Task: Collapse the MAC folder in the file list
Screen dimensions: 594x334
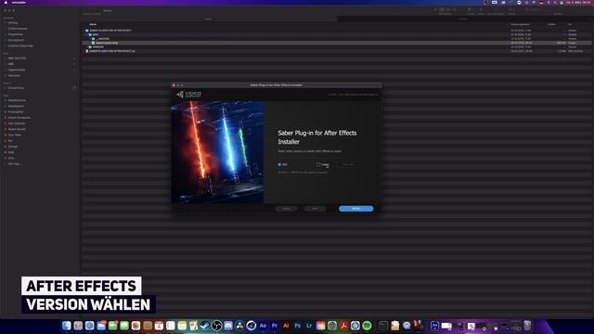Action: (87, 34)
